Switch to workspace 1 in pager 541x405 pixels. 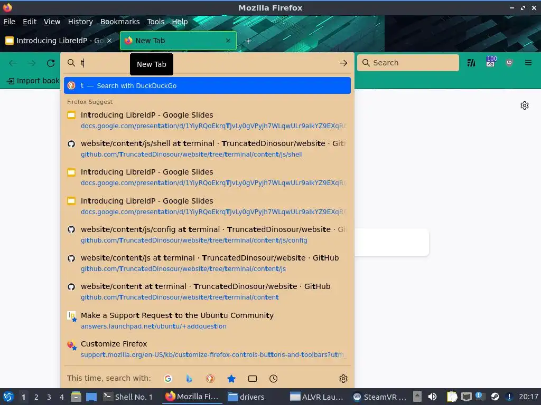tap(23, 397)
